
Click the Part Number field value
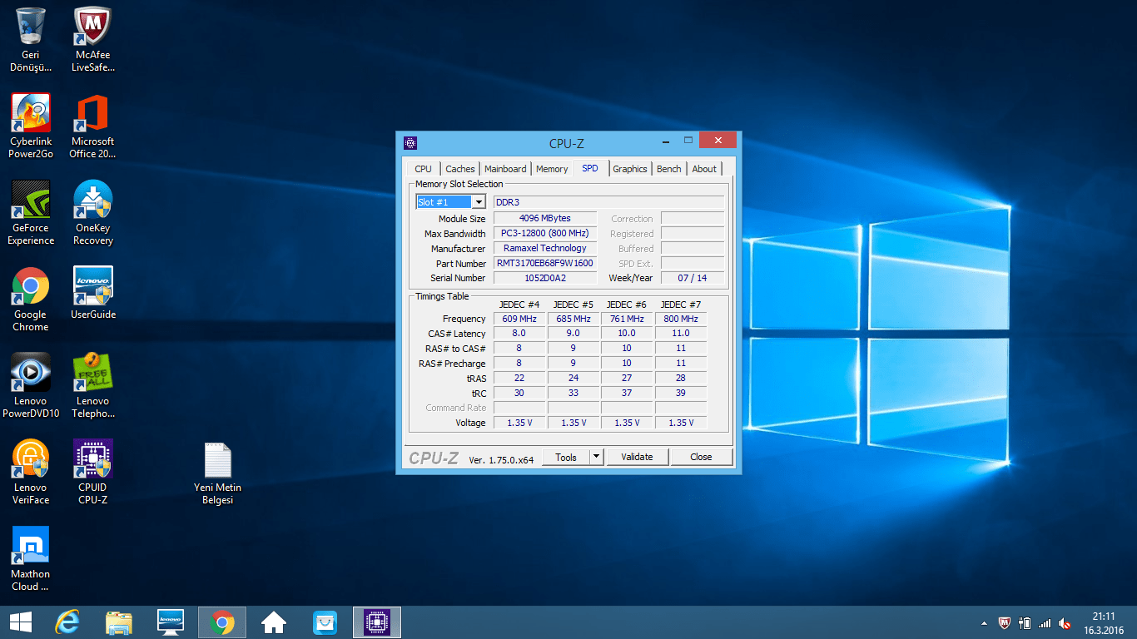[x=545, y=263]
